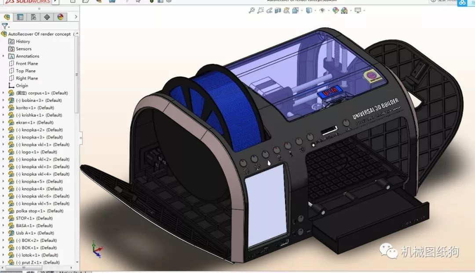475x273 pixels.
Task: Show more manager tabs with the chevron
Action: pos(76,17)
